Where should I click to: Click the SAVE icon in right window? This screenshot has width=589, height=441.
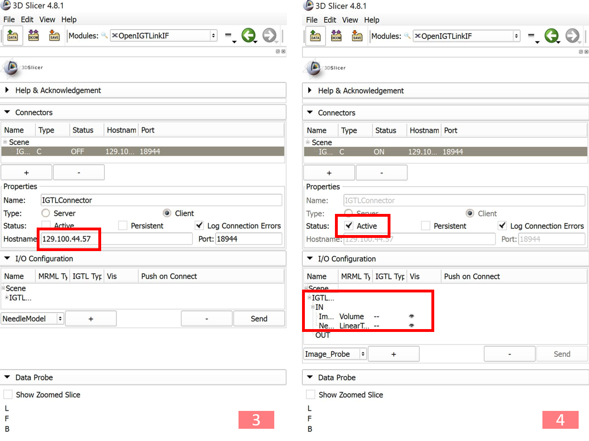pyautogui.click(x=357, y=36)
